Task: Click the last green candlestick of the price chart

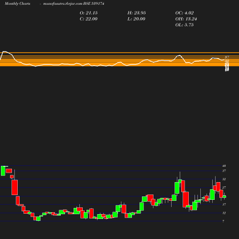Action: 224,196
